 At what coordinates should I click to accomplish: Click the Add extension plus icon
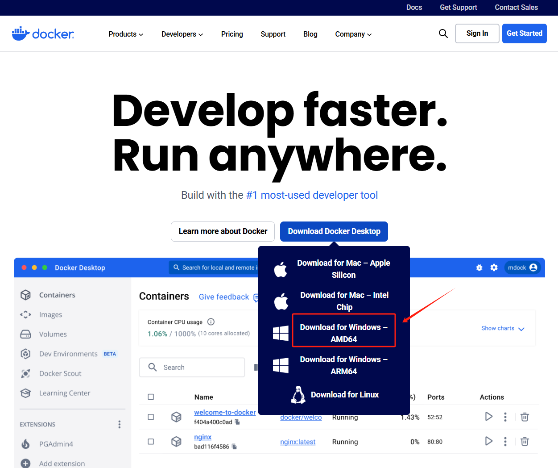tap(26, 464)
